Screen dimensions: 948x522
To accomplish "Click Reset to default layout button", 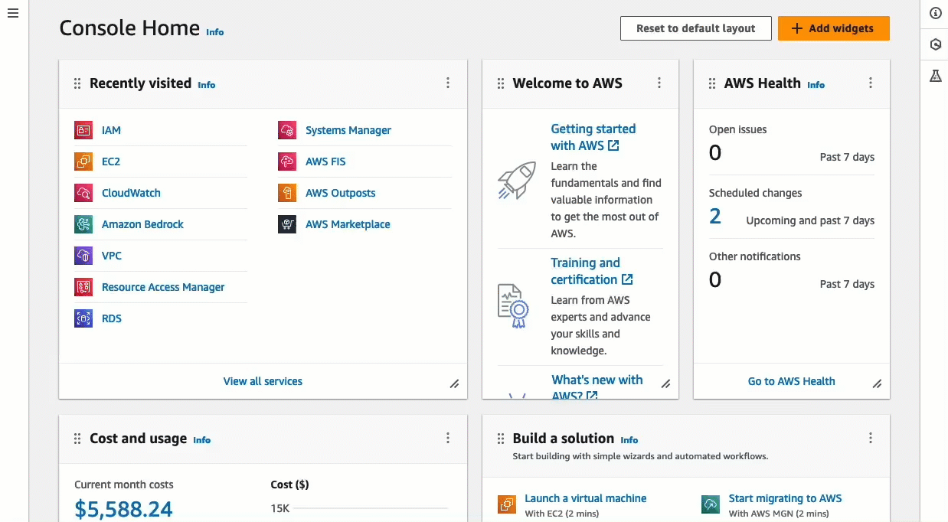I will pos(695,28).
